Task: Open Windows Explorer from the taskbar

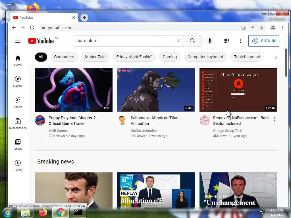Action: coord(25,212)
